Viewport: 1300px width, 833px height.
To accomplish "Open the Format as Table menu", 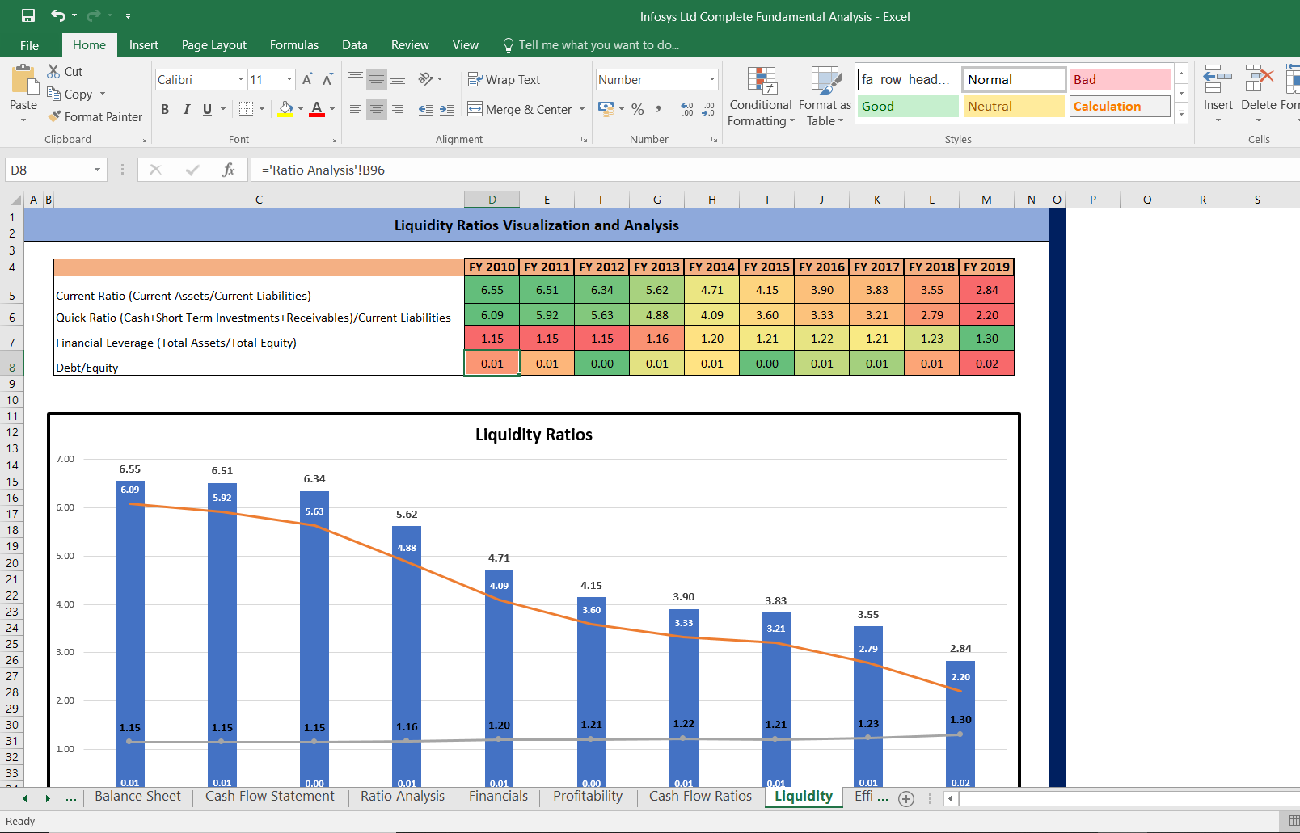I will pos(825,96).
